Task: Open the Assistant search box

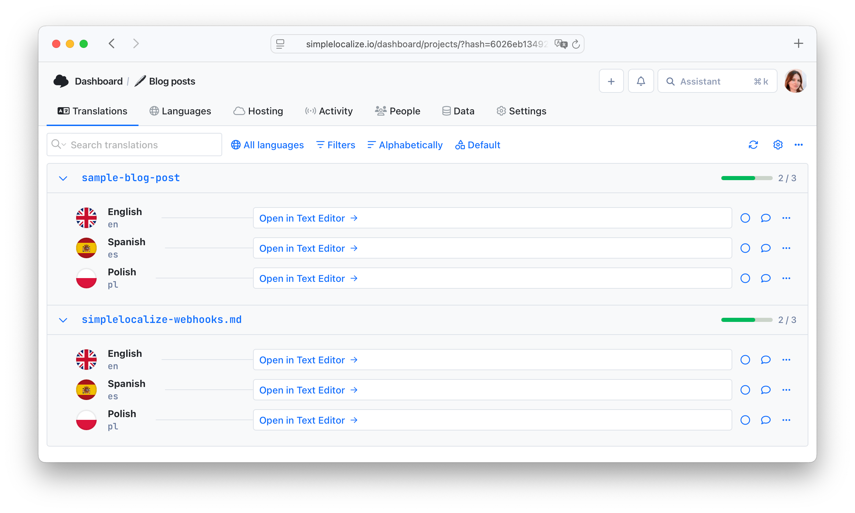Action: click(717, 81)
